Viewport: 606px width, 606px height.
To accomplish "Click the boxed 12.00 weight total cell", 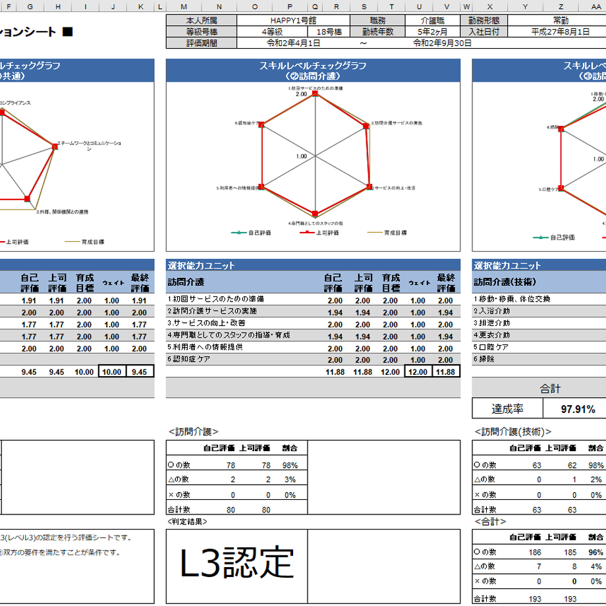I will (x=418, y=372).
